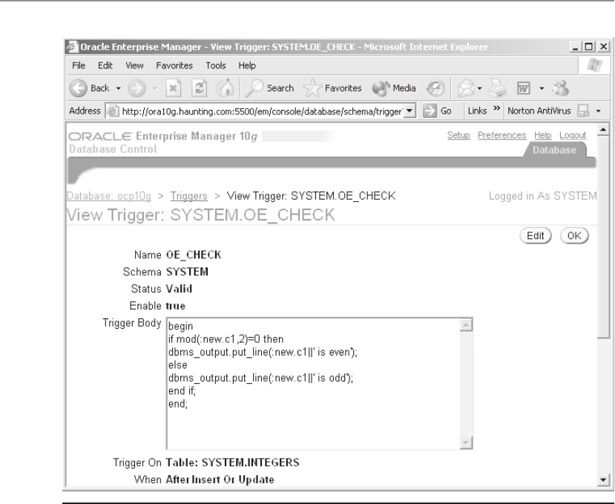This screenshot has height=504, width=615.
Task: Click the Status Valid value
Action: (179, 289)
